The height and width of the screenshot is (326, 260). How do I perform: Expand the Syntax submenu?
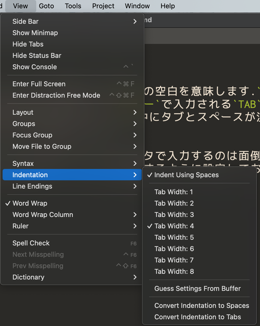coord(23,163)
